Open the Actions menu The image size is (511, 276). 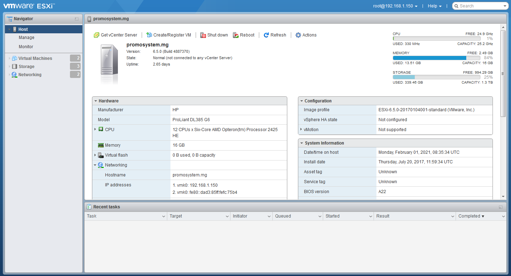(306, 35)
